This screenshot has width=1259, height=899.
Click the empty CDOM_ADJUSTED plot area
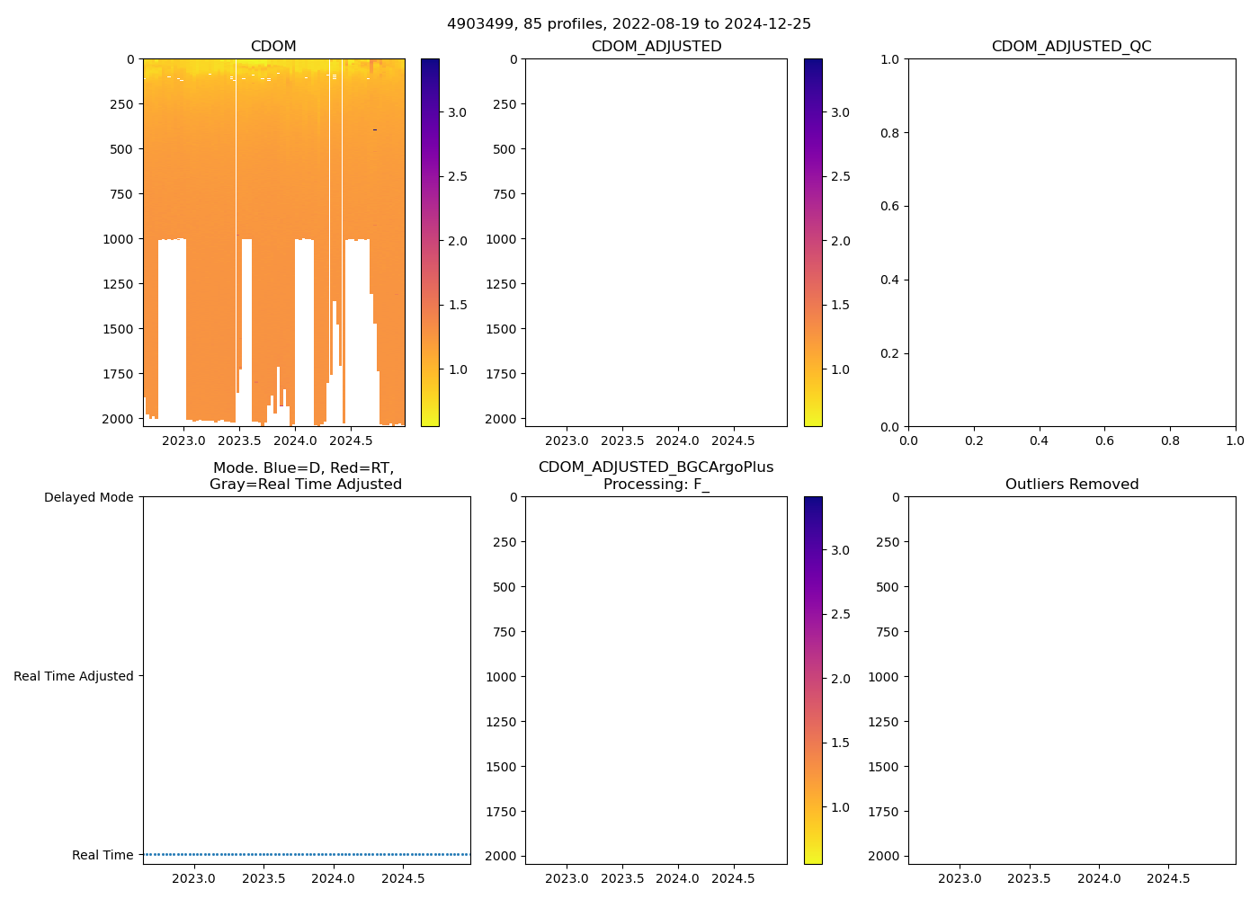pyautogui.click(x=656, y=243)
